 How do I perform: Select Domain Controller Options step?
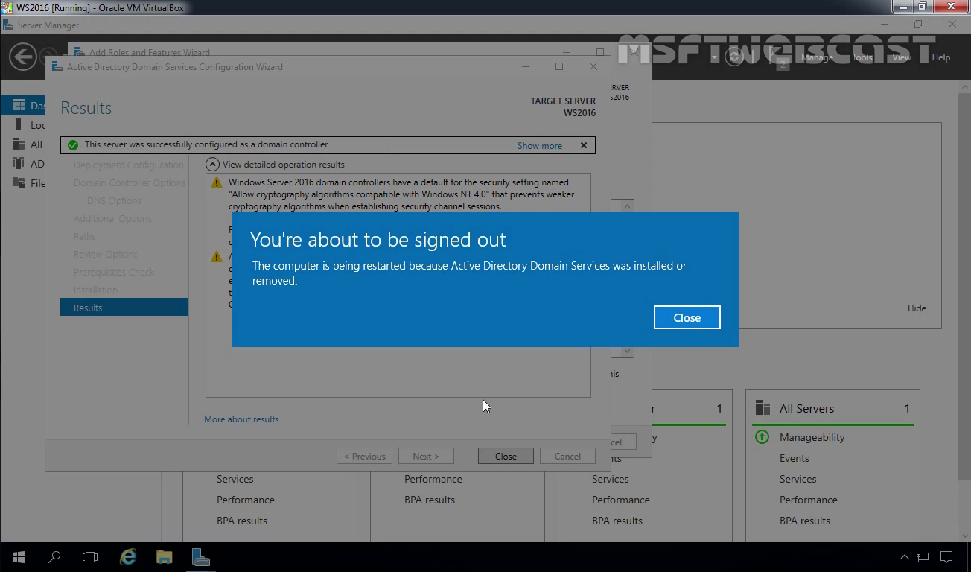130,183
